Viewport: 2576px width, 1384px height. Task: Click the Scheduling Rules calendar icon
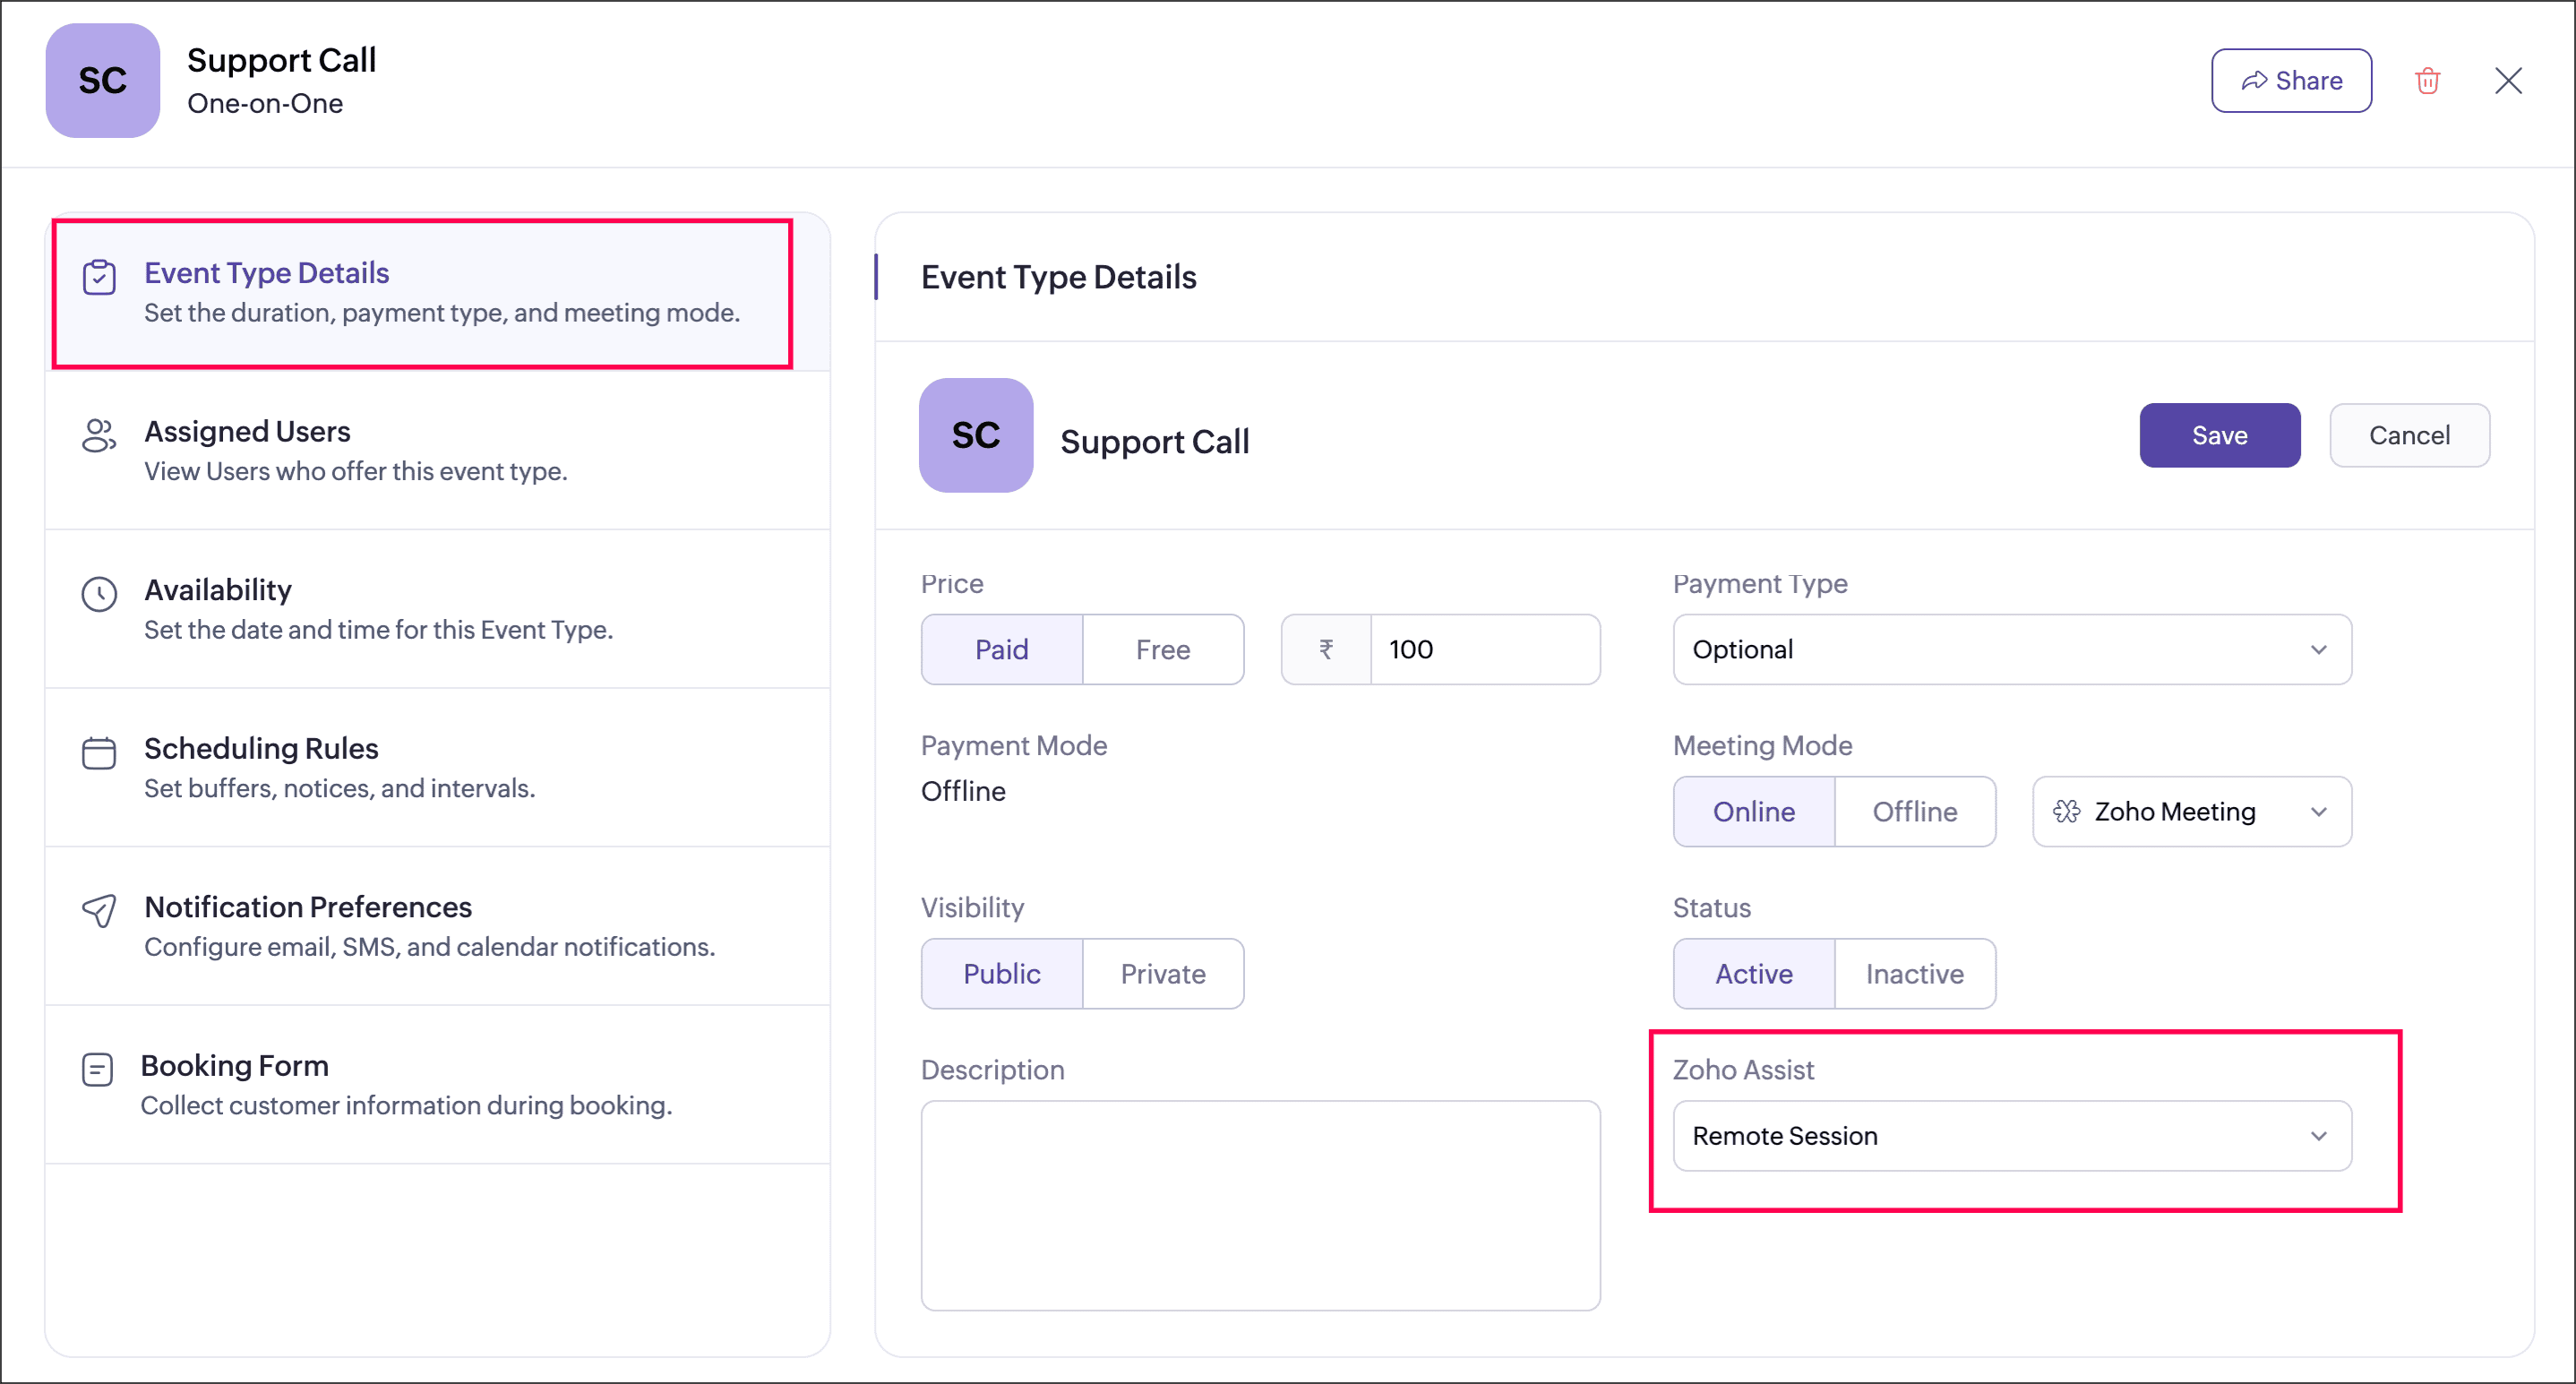click(x=99, y=752)
